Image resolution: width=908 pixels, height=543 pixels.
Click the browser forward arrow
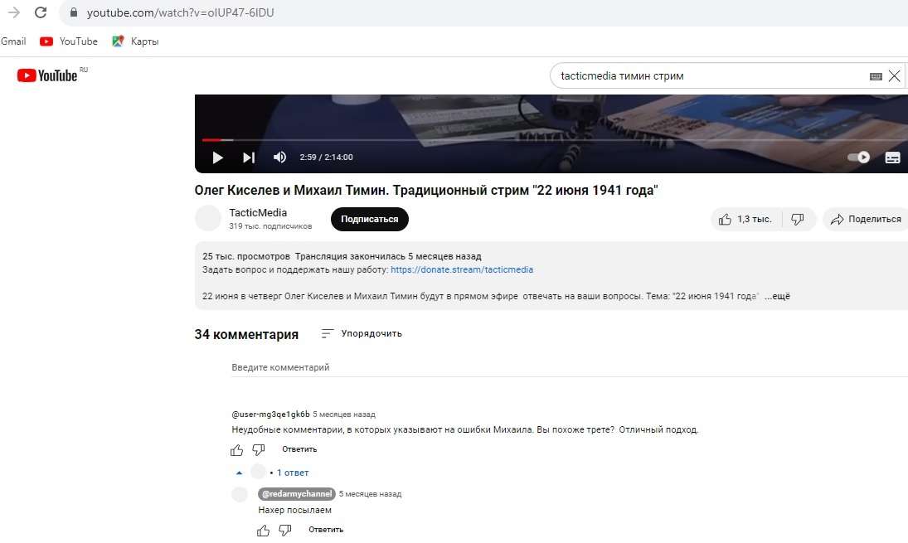point(14,12)
